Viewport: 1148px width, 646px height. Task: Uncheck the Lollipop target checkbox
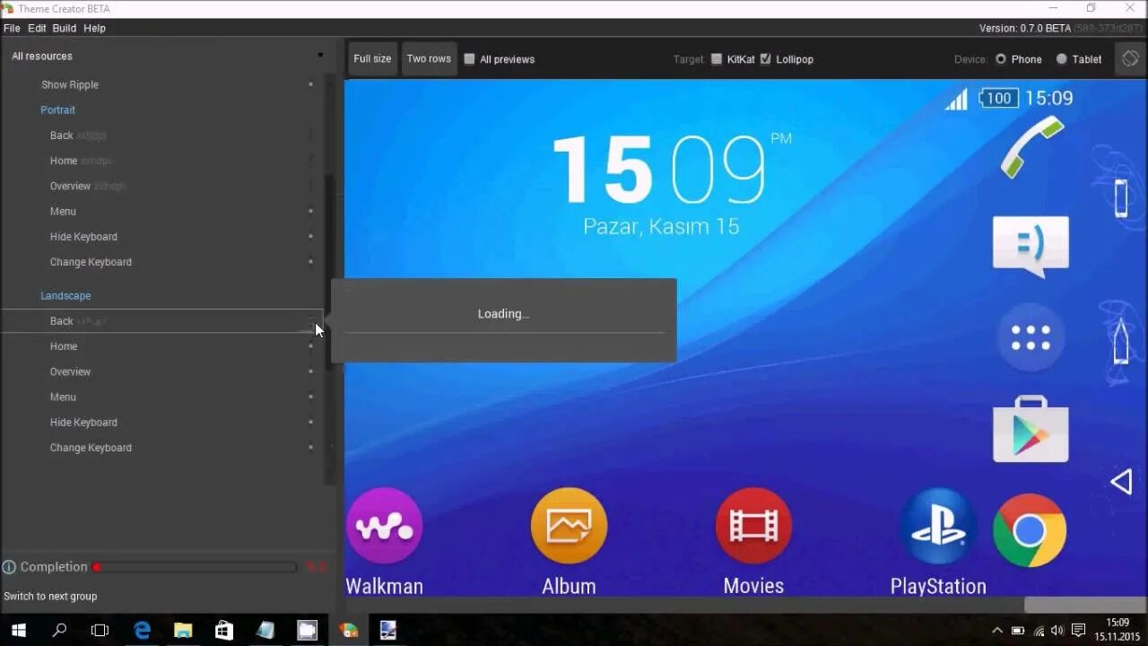pos(765,59)
